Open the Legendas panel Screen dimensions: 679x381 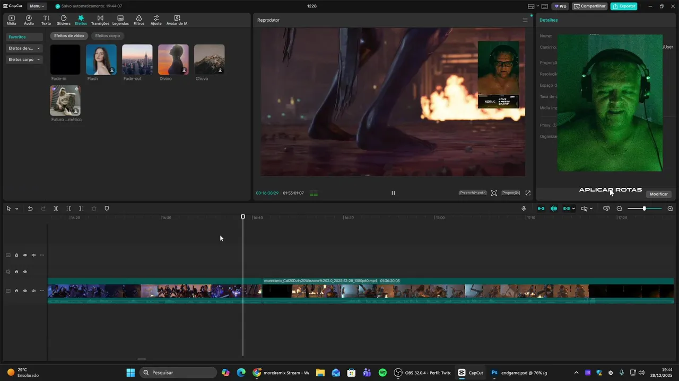120,20
